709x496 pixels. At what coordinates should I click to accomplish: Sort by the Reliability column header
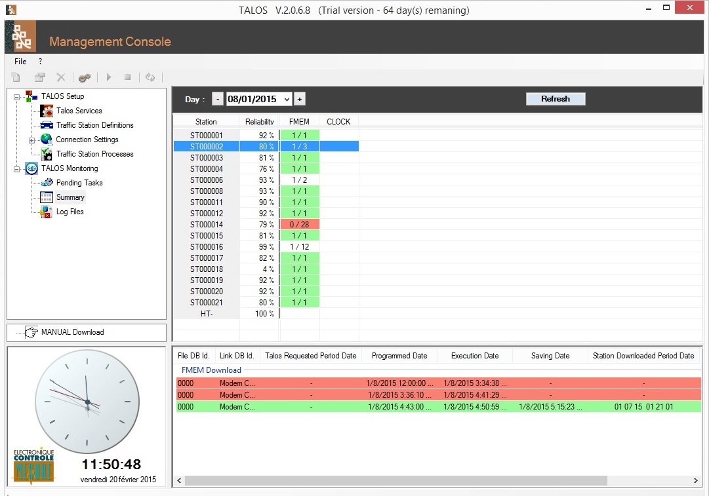[x=260, y=121]
